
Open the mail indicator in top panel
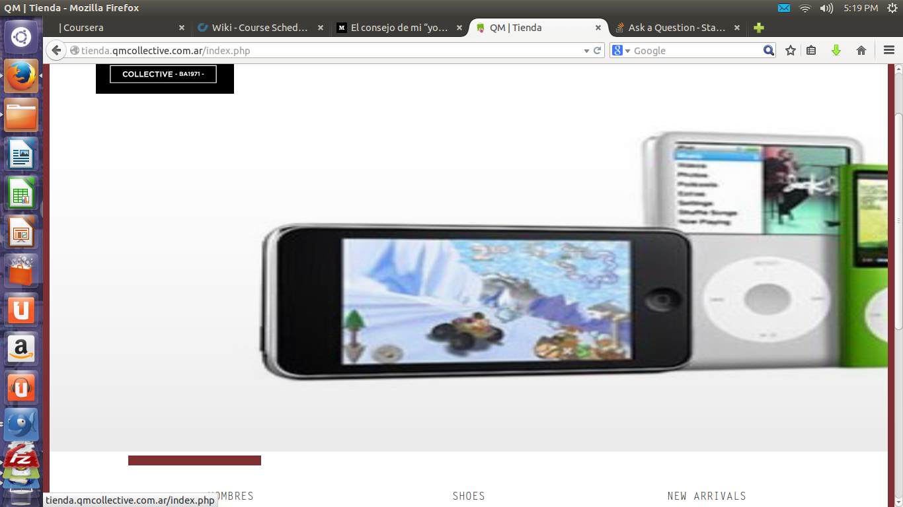[784, 8]
